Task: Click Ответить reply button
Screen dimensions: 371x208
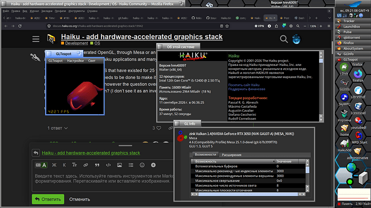Action: point(48,199)
